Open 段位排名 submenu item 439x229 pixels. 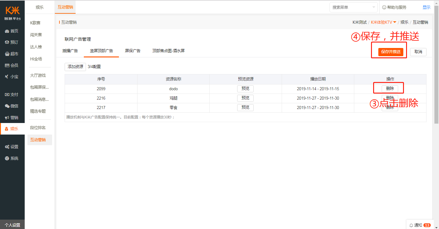coord(38,128)
